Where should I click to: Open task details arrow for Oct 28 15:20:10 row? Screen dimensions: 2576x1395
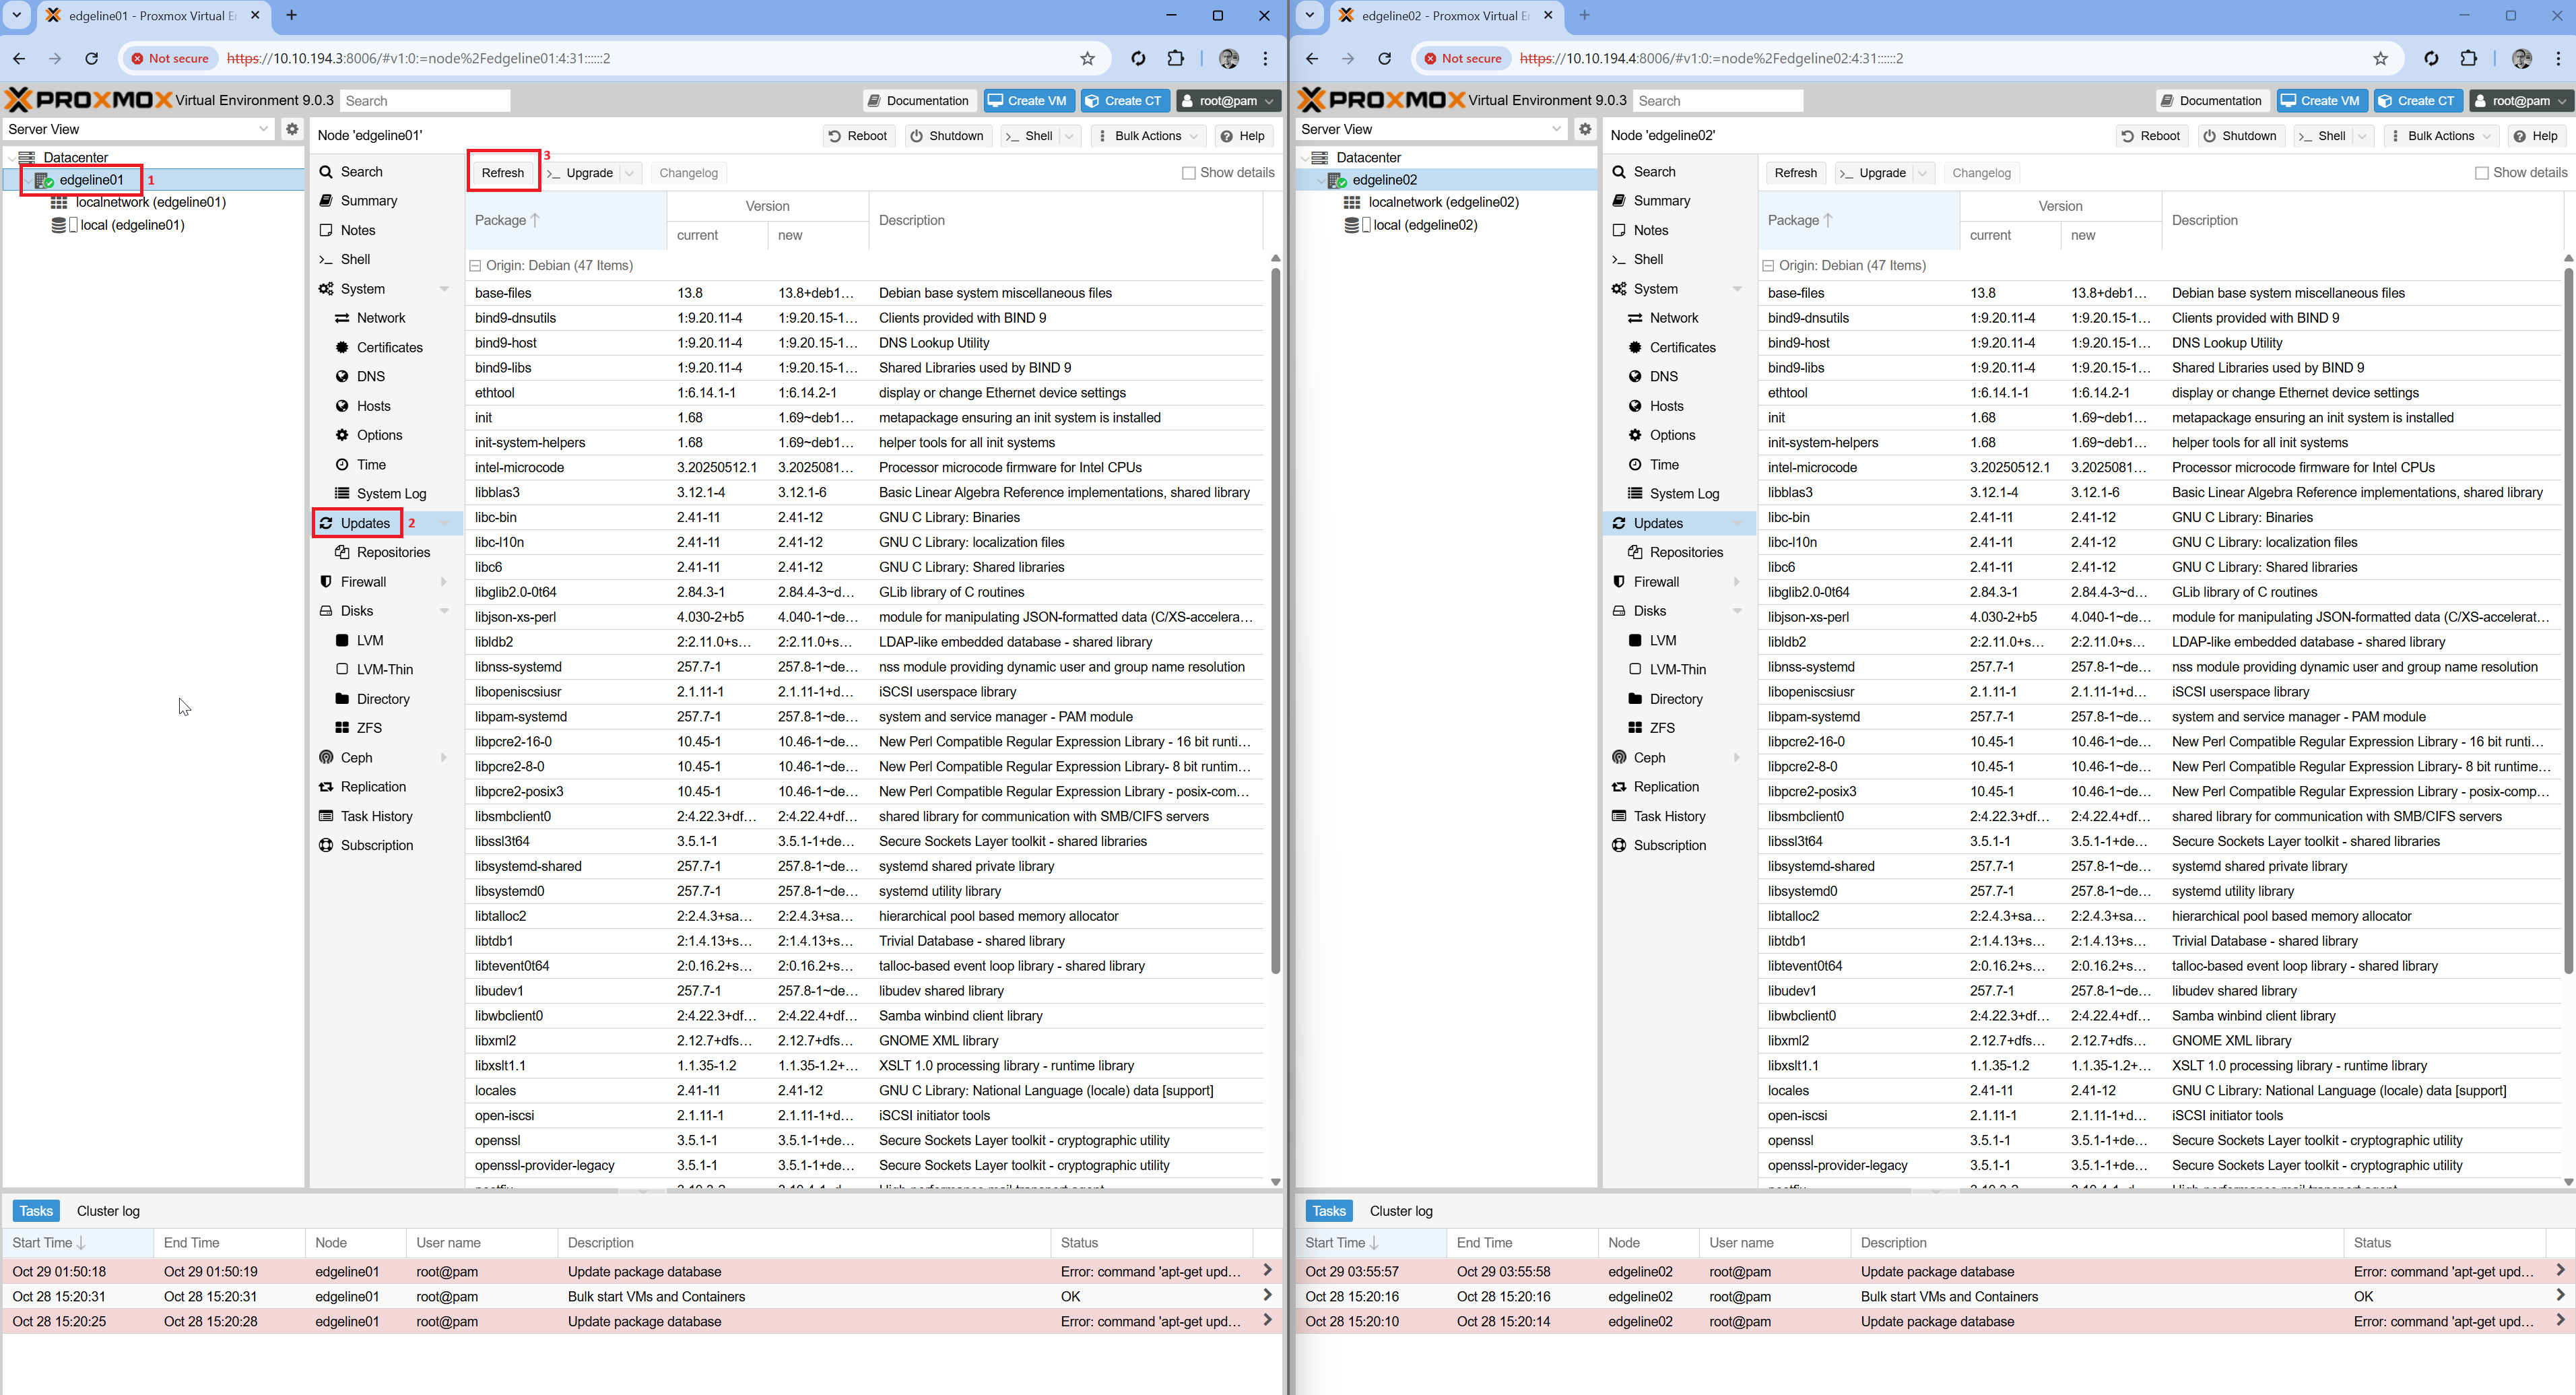coord(2560,1321)
